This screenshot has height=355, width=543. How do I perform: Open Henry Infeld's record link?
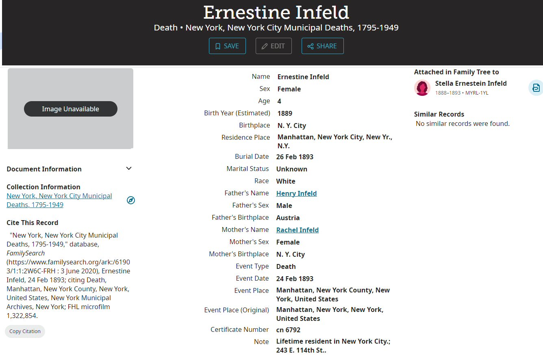pyautogui.click(x=296, y=193)
